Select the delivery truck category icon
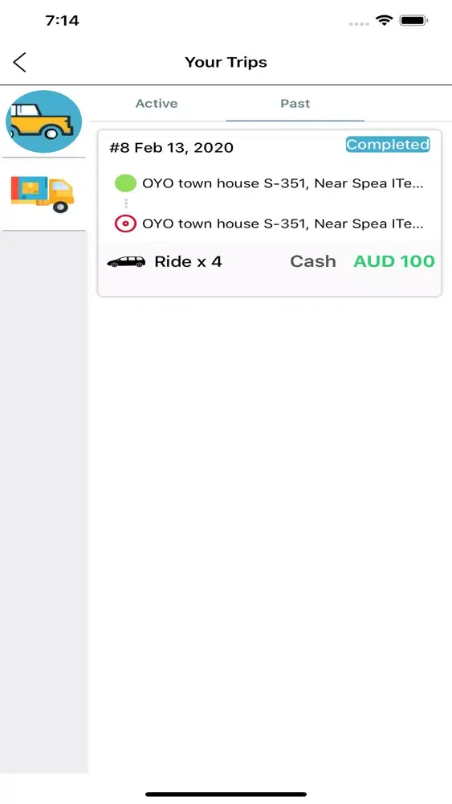The image size is (452, 804). click(43, 195)
